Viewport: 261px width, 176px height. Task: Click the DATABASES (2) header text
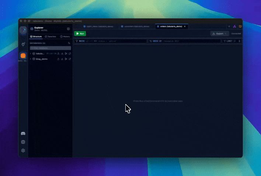[x=38, y=43]
